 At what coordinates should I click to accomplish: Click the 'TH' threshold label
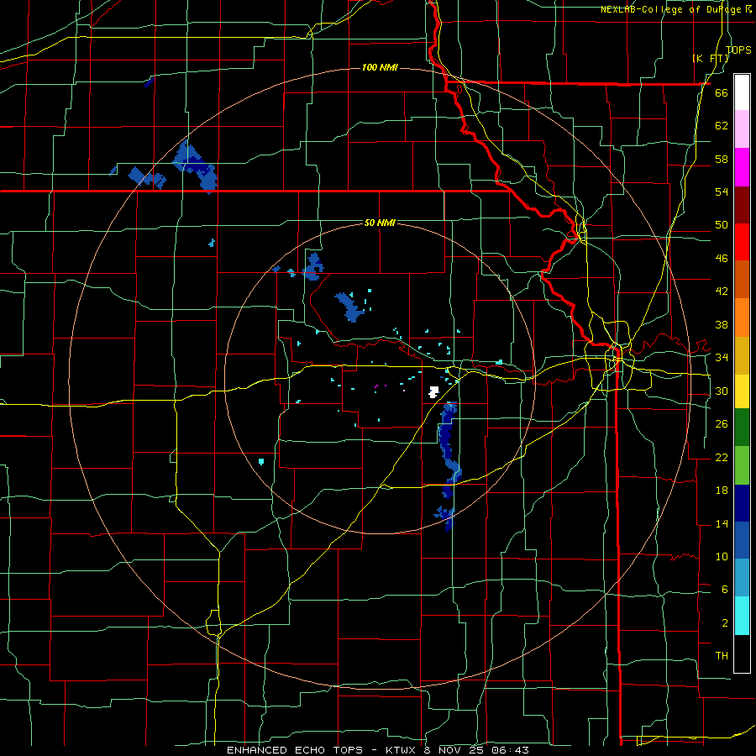click(x=722, y=656)
